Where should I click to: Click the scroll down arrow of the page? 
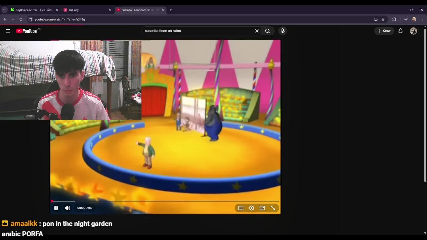(x=425, y=233)
